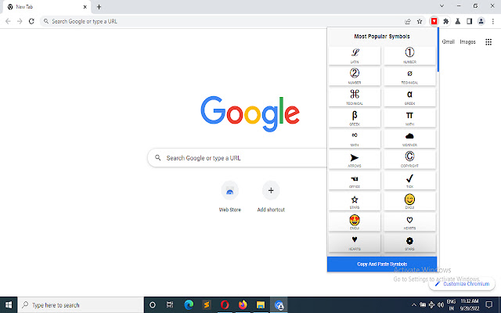Copy the Greek alpha symbol

pyautogui.click(x=409, y=97)
